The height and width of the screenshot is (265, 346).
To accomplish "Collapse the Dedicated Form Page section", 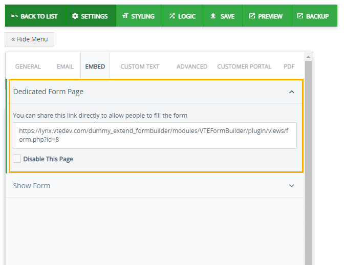I will pos(292,92).
